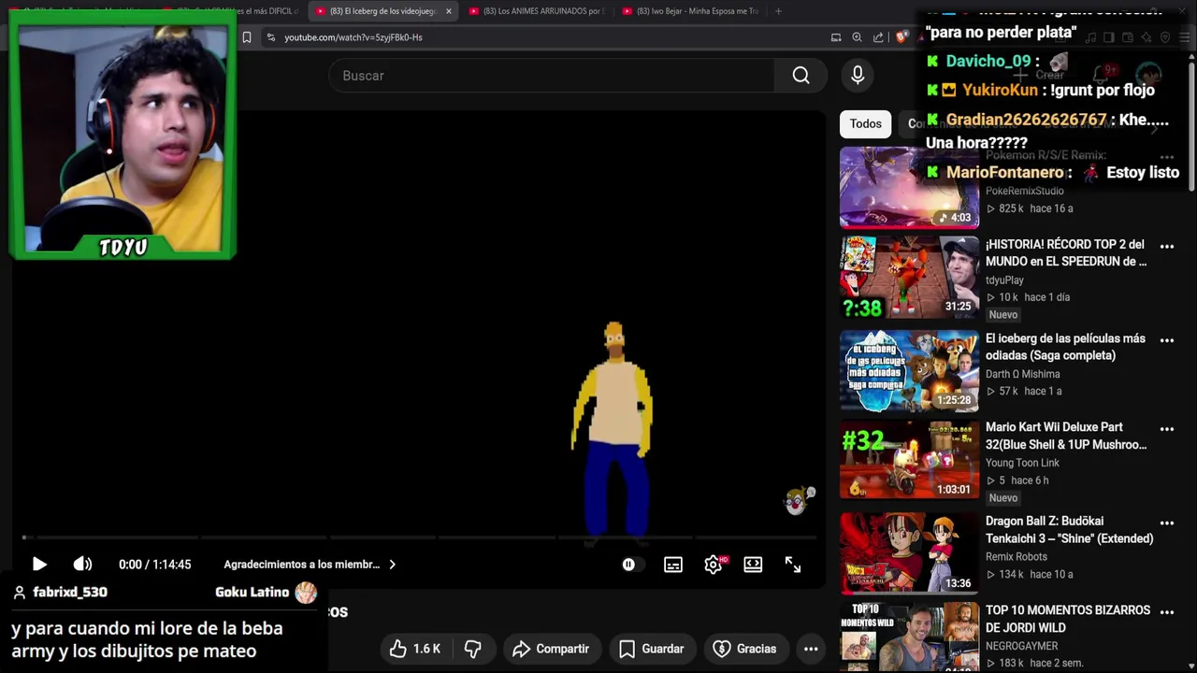The image size is (1197, 673).
Task: Open options menu for Dragon Ball Z video
Action: click(1167, 523)
